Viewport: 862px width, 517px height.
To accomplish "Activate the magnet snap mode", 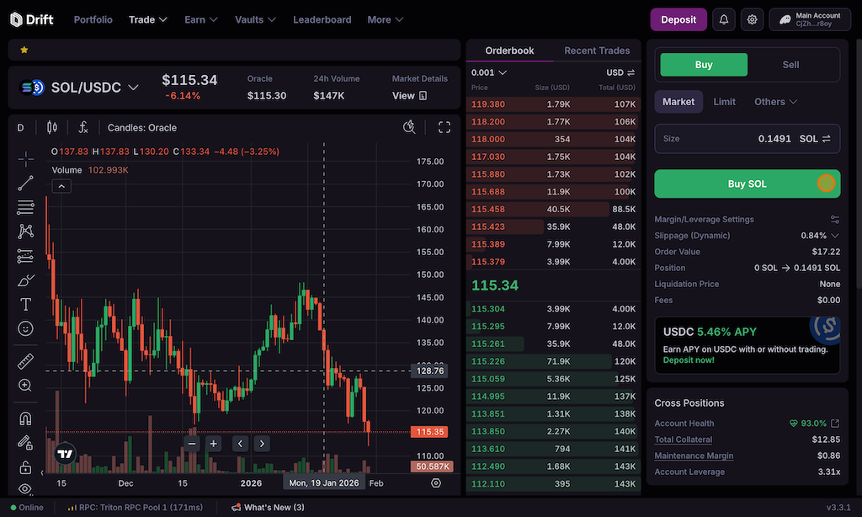I will [x=25, y=418].
